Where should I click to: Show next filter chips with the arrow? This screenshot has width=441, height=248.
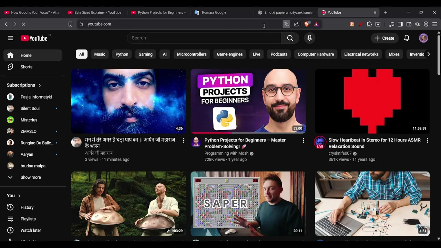click(x=428, y=54)
